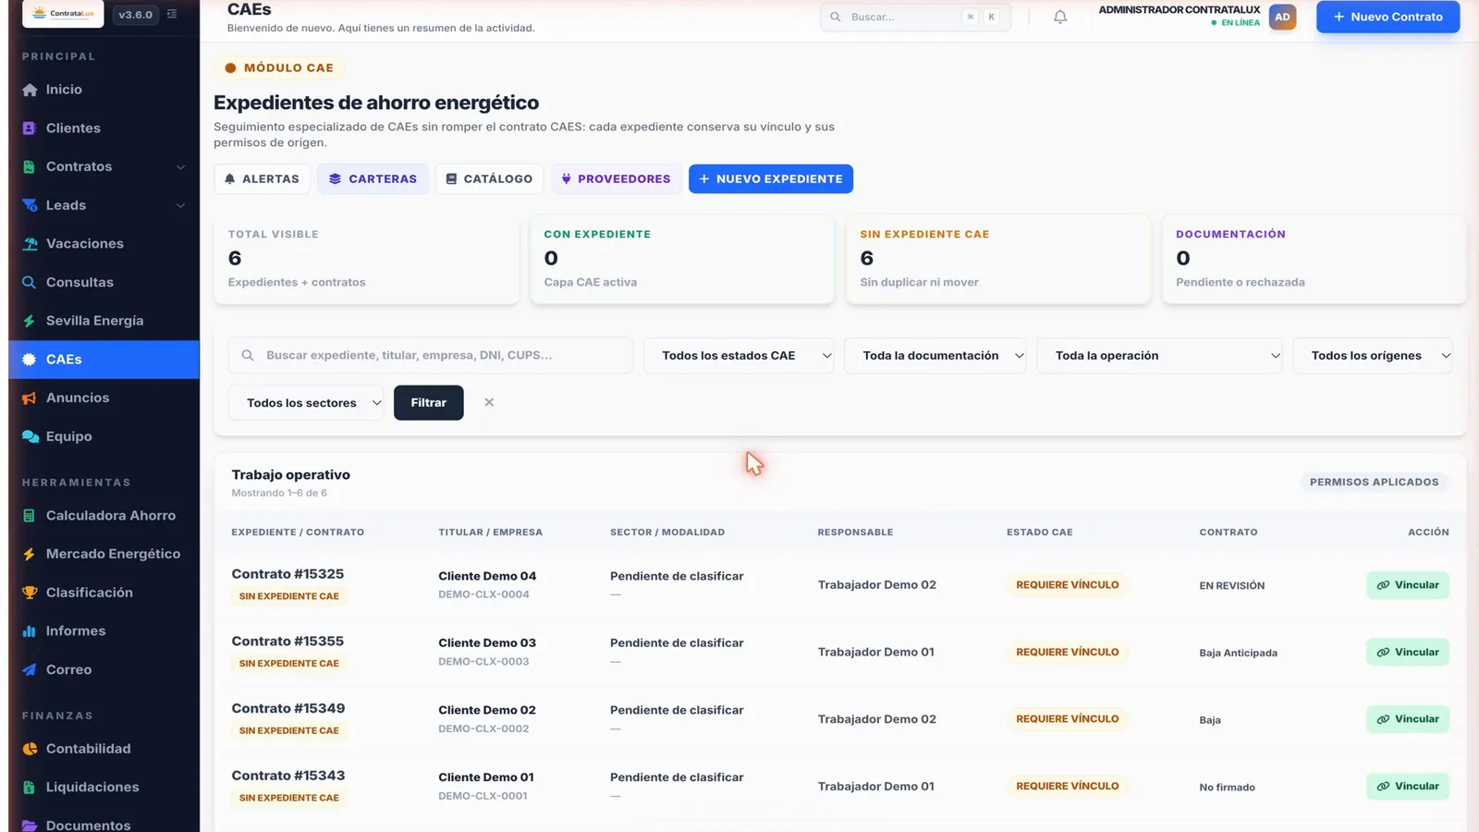Open the Todos los estados CAE dropdown
This screenshot has width=1479, height=832.
739,356
